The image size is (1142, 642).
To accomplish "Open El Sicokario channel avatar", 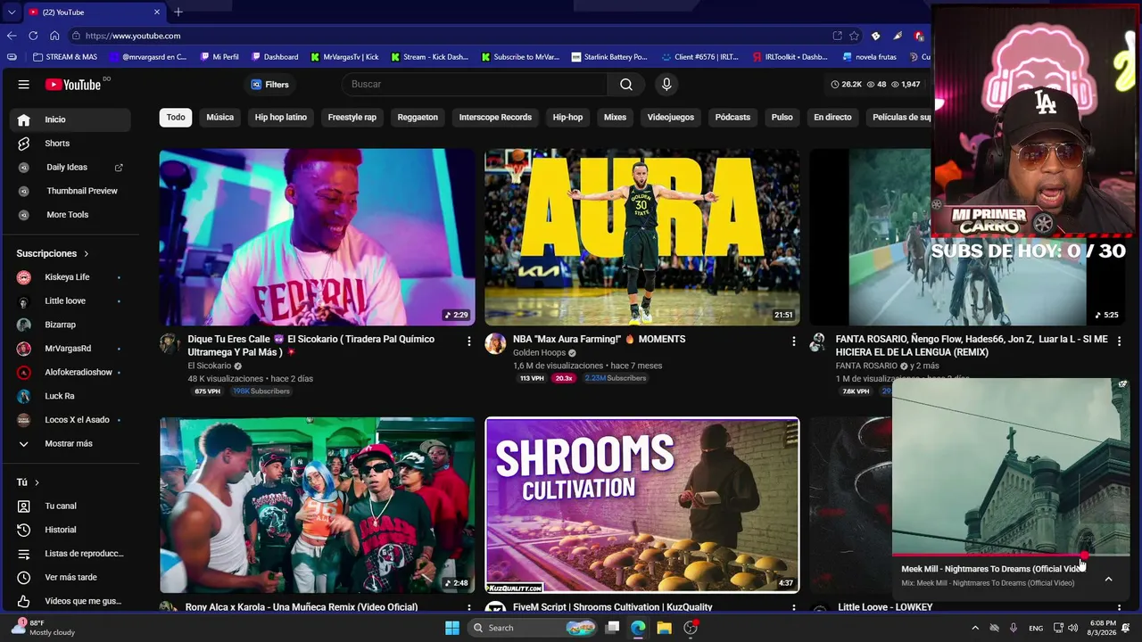I will (170, 344).
